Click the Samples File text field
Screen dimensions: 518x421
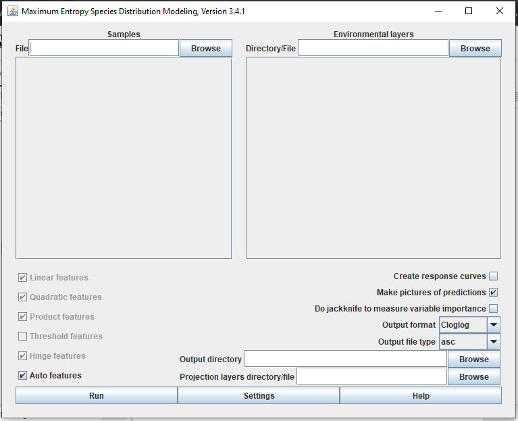coord(105,48)
